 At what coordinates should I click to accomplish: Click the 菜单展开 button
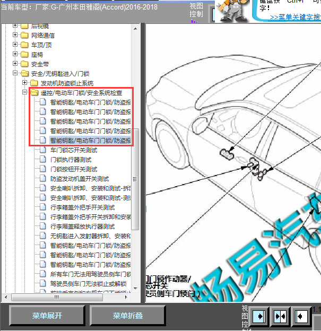point(47,316)
